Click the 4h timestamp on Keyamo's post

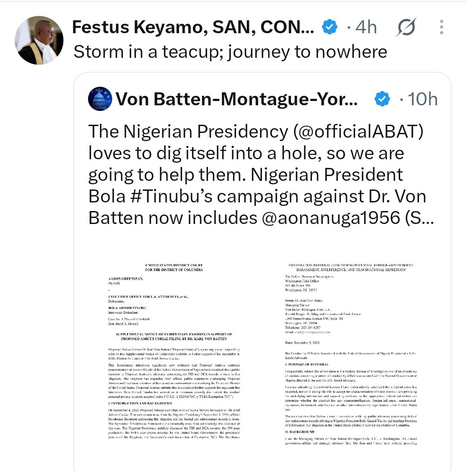(x=366, y=27)
